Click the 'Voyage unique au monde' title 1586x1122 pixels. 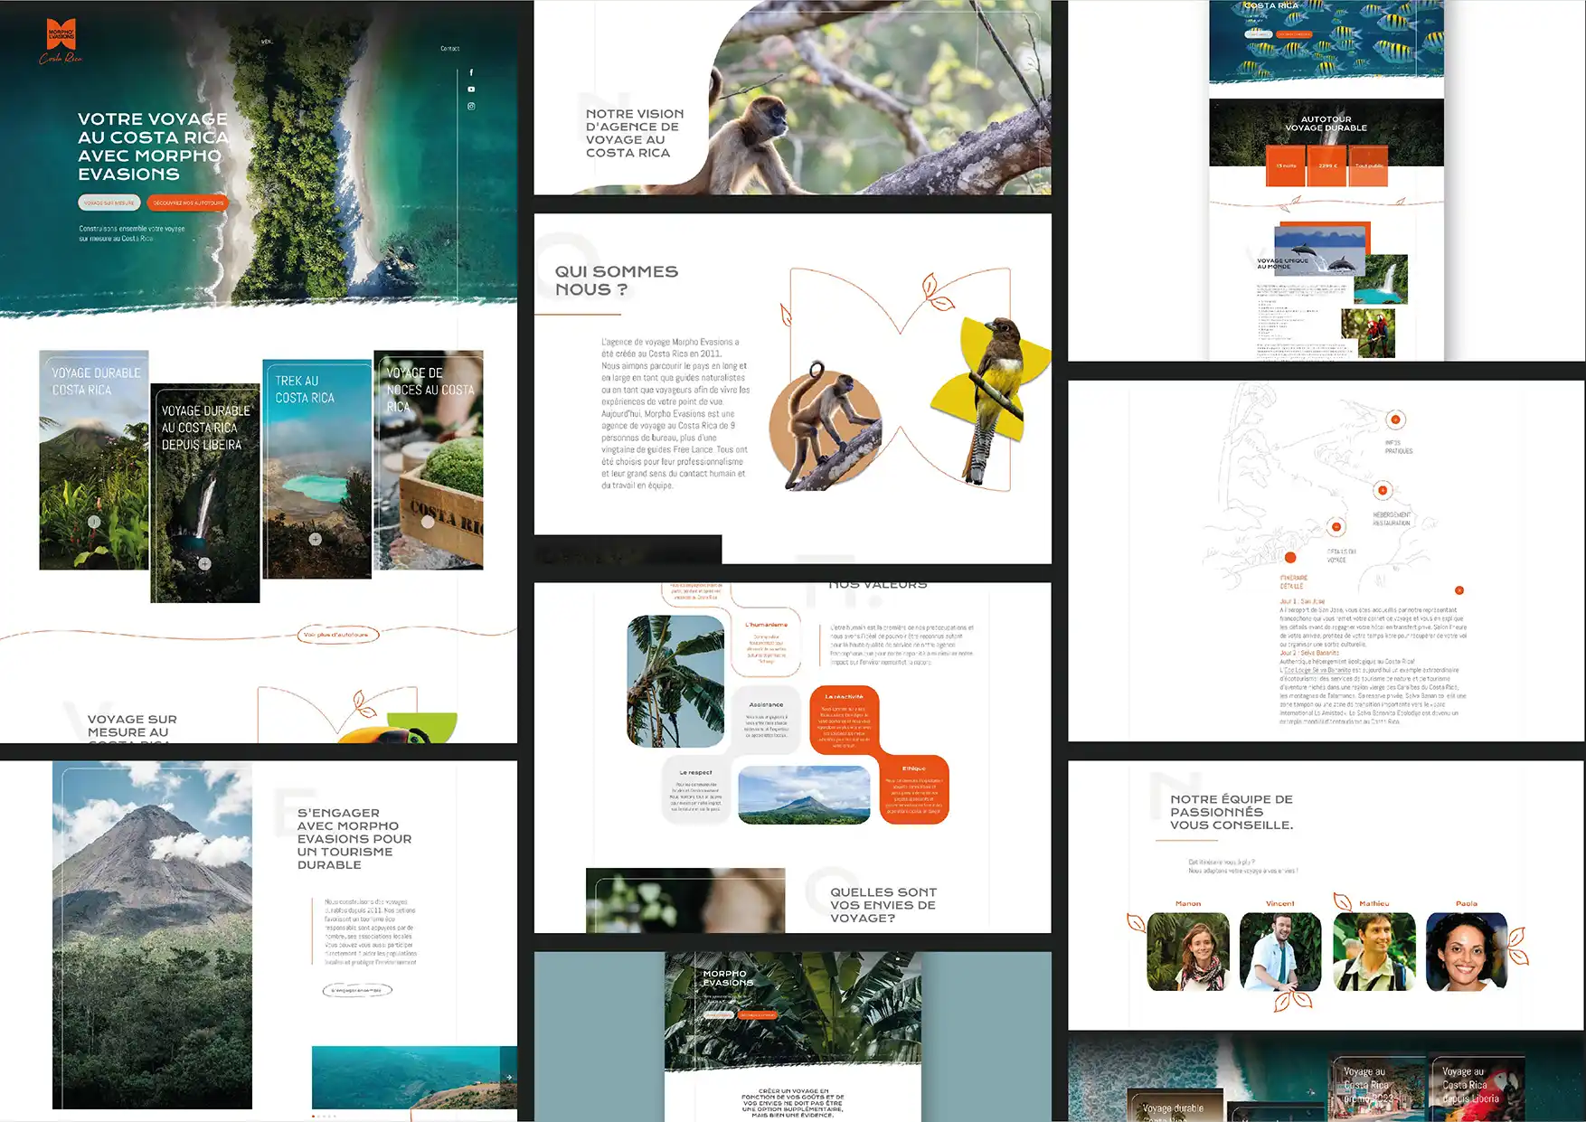coord(1282,263)
